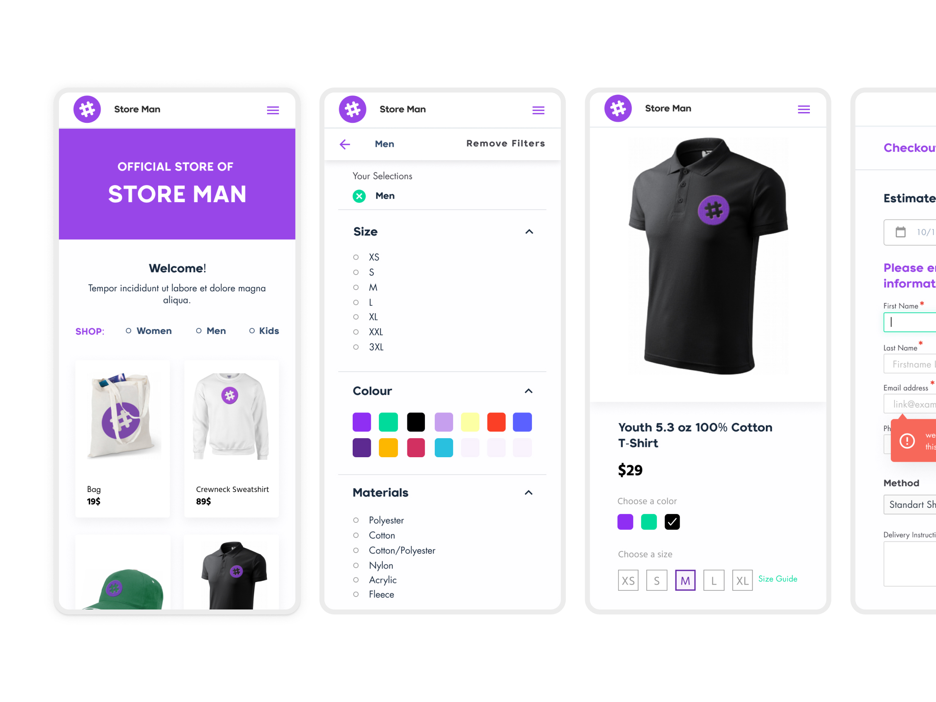Click the Size Guide link on product page

(x=777, y=578)
